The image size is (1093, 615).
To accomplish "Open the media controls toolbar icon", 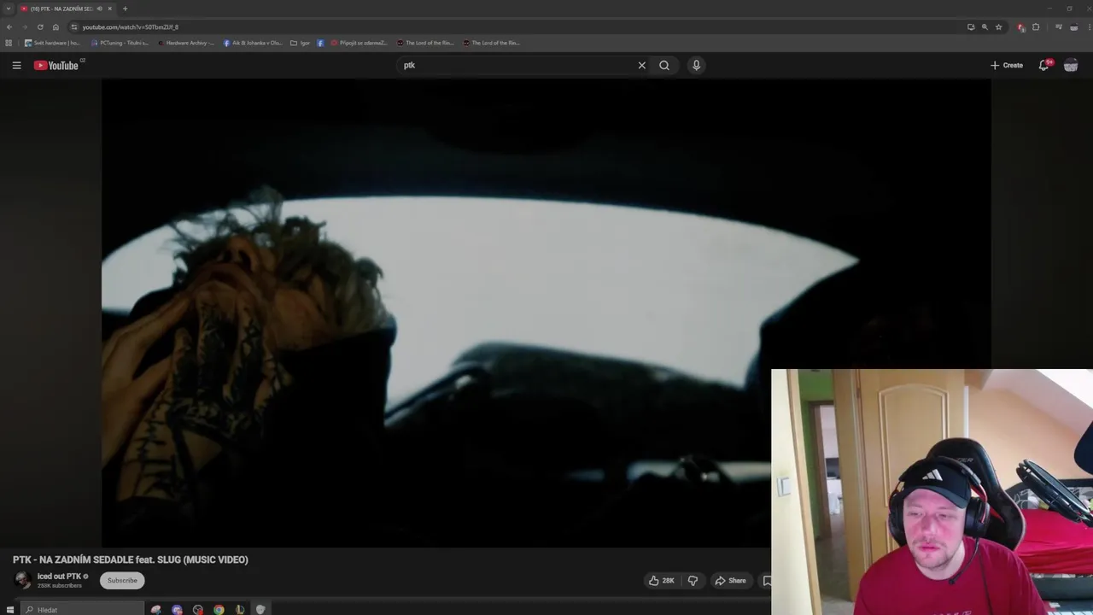I will (x=1059, y=27).
